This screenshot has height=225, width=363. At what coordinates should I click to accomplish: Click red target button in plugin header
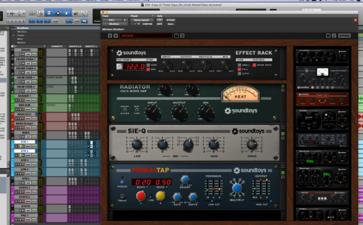(x=356, y=20)
